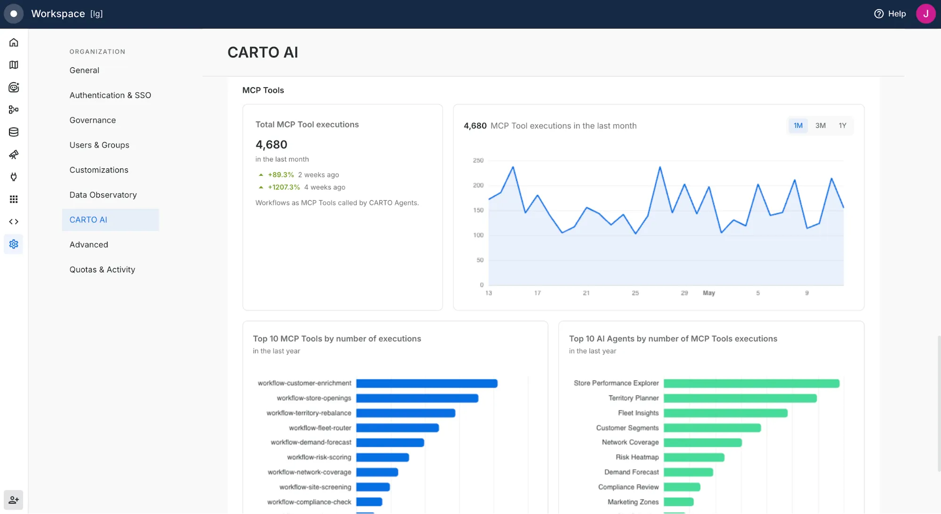Open the Home icon in sidebar
The image size is (941, 514).
coord(14,42)
